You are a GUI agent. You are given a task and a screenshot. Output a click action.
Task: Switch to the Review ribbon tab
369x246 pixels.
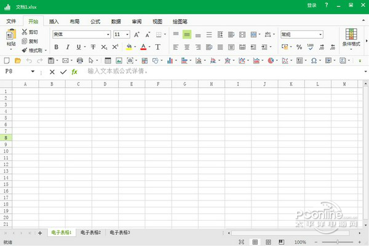coord(137,22)
